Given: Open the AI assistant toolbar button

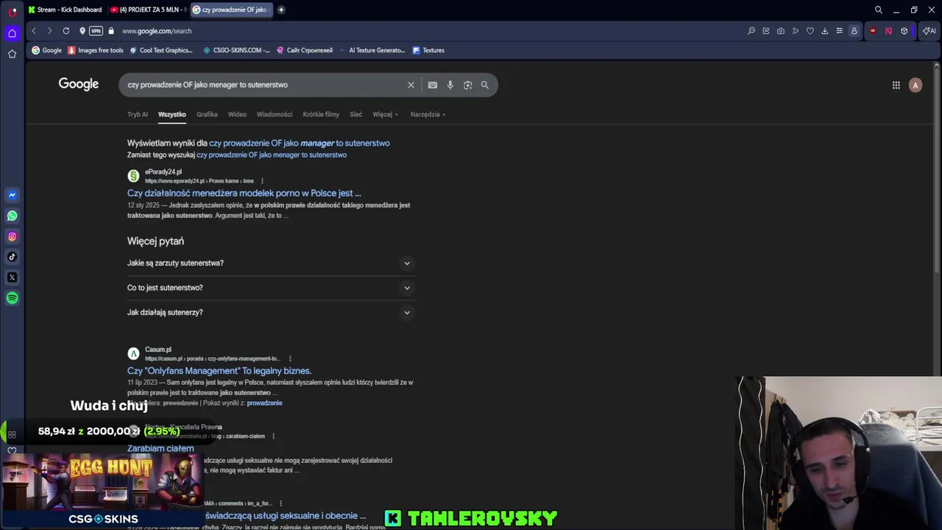Looking at the screenshot, I should (929, 31).
